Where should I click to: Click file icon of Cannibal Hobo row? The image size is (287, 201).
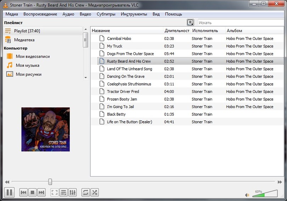pos(102,39)
